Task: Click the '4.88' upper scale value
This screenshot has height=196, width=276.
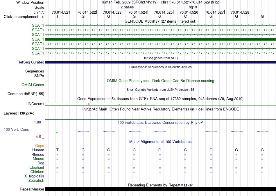Action: 37,122
